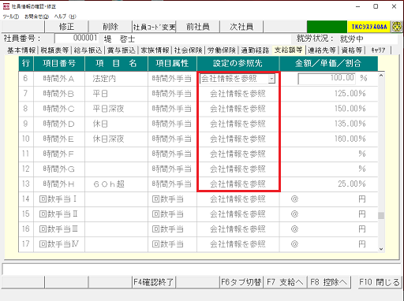This screenshot has height=301, width=404.
Task: Click the 回数手当Ⅳ item cell
Action: [59, 244]
